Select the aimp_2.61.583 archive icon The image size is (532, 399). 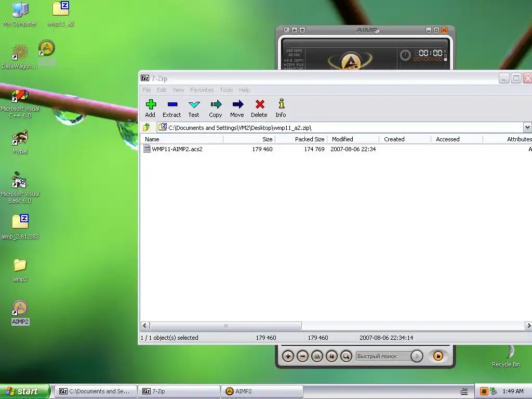[20, 227]
